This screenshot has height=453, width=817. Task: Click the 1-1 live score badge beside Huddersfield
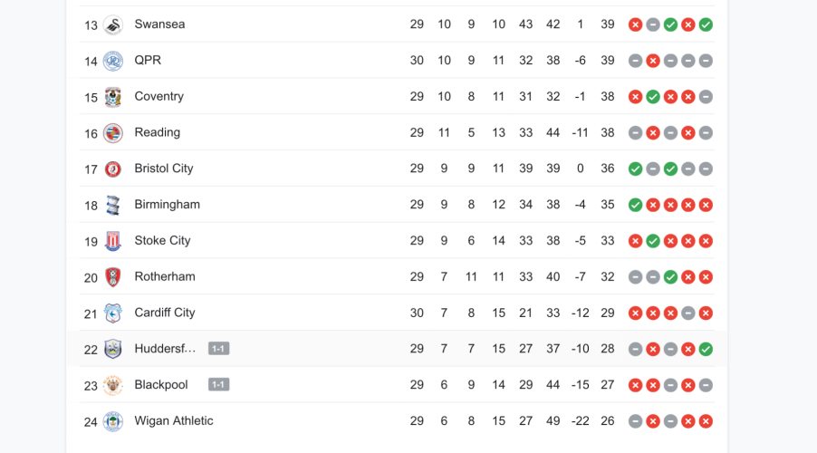point(218,349)
